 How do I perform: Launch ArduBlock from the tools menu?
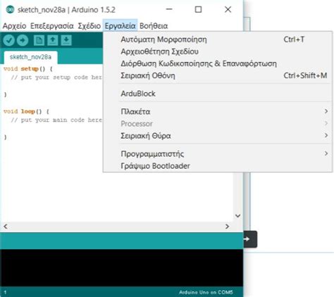[x=218, y=94]
